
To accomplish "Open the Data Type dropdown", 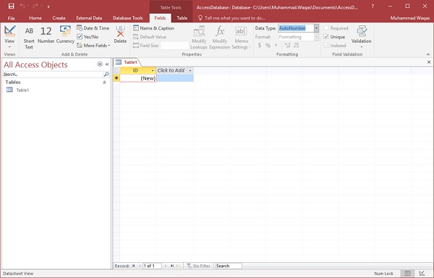I will pos(316,28).
